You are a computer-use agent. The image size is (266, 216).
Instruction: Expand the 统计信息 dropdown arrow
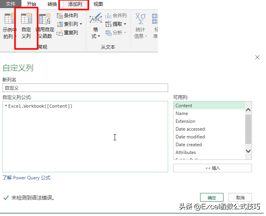click(x=146, y=36)
